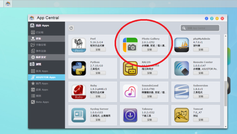Click the Takeasy download arrow icon

click(130, 115)
